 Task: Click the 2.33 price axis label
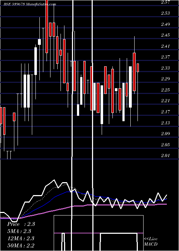coord(165,68)
